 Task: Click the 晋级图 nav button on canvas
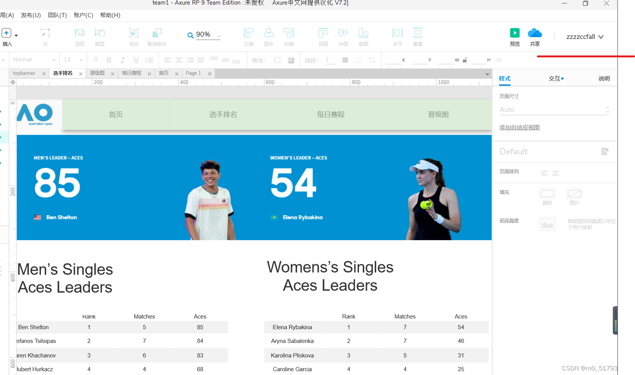click(438, 115)
